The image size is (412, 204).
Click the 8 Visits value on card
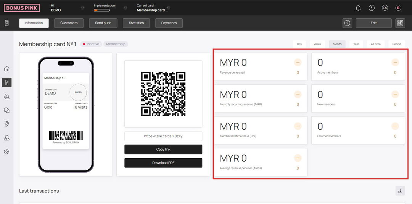click(x=81, y=107)
